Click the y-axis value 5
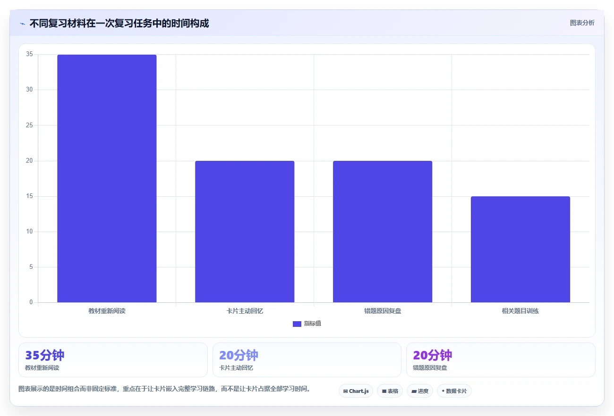Image resolution: width=614 pixels, height=416 pixels. click(31, 267)
